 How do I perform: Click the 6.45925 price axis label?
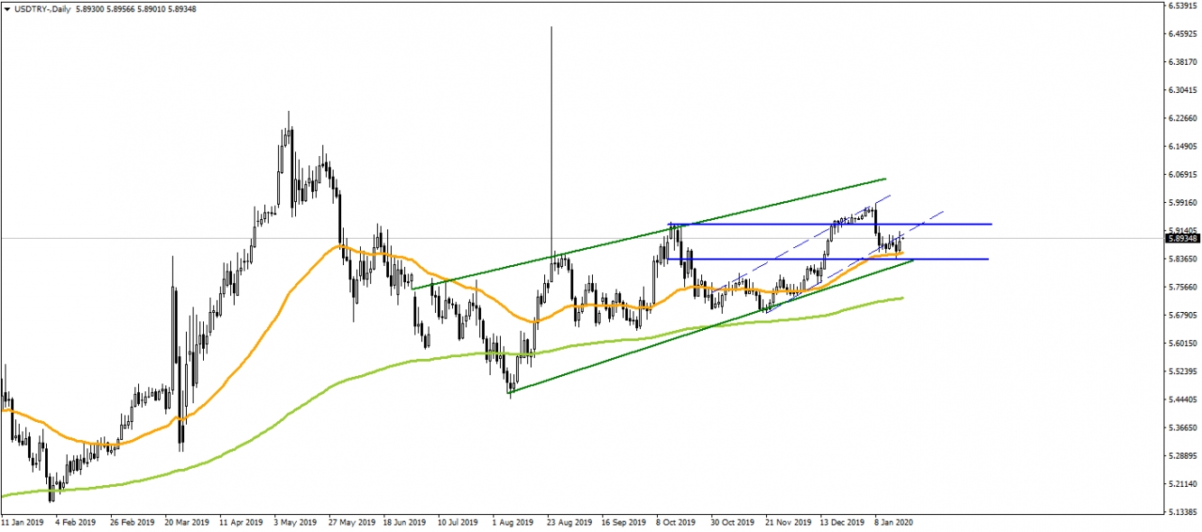point(1182,34)
